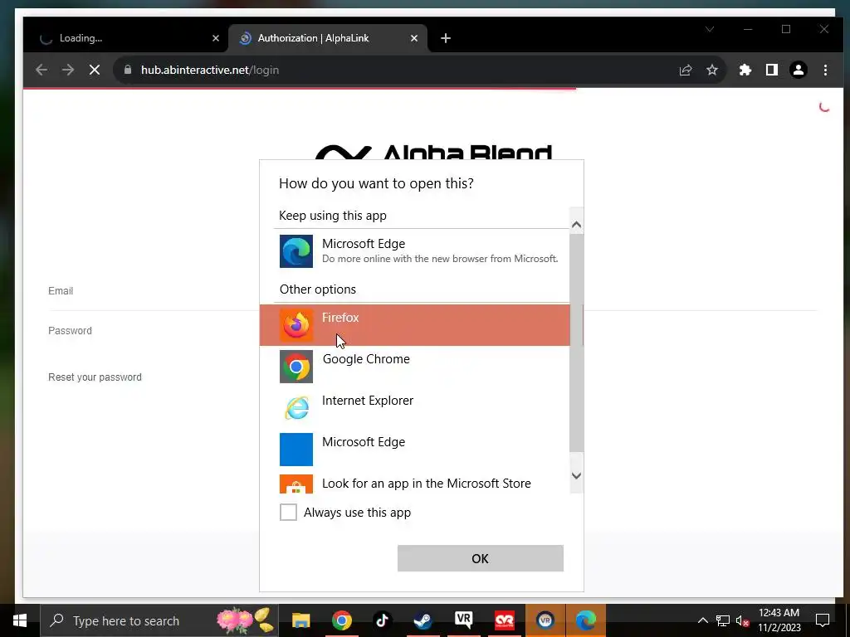Open the Extensions puzzle icon
The image size is (850, 637).
745,70
